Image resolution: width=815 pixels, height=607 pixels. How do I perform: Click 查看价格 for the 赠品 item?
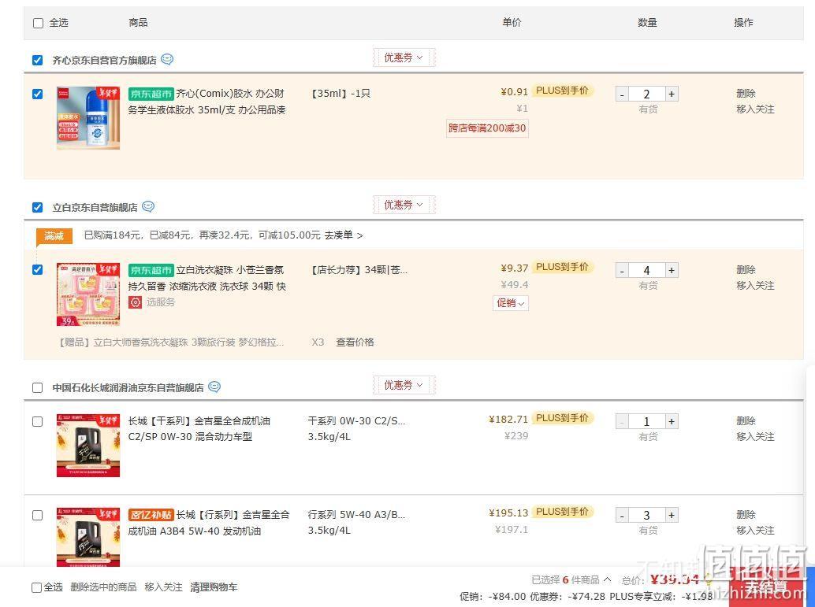pos(355,342)
